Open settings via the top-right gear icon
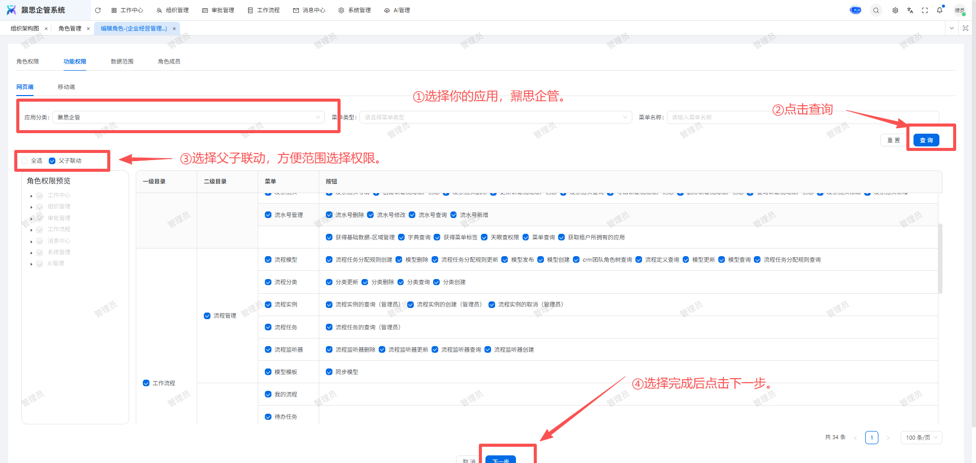Image resolution: width=976 pixels, height=463 pixels. (895, 10)
